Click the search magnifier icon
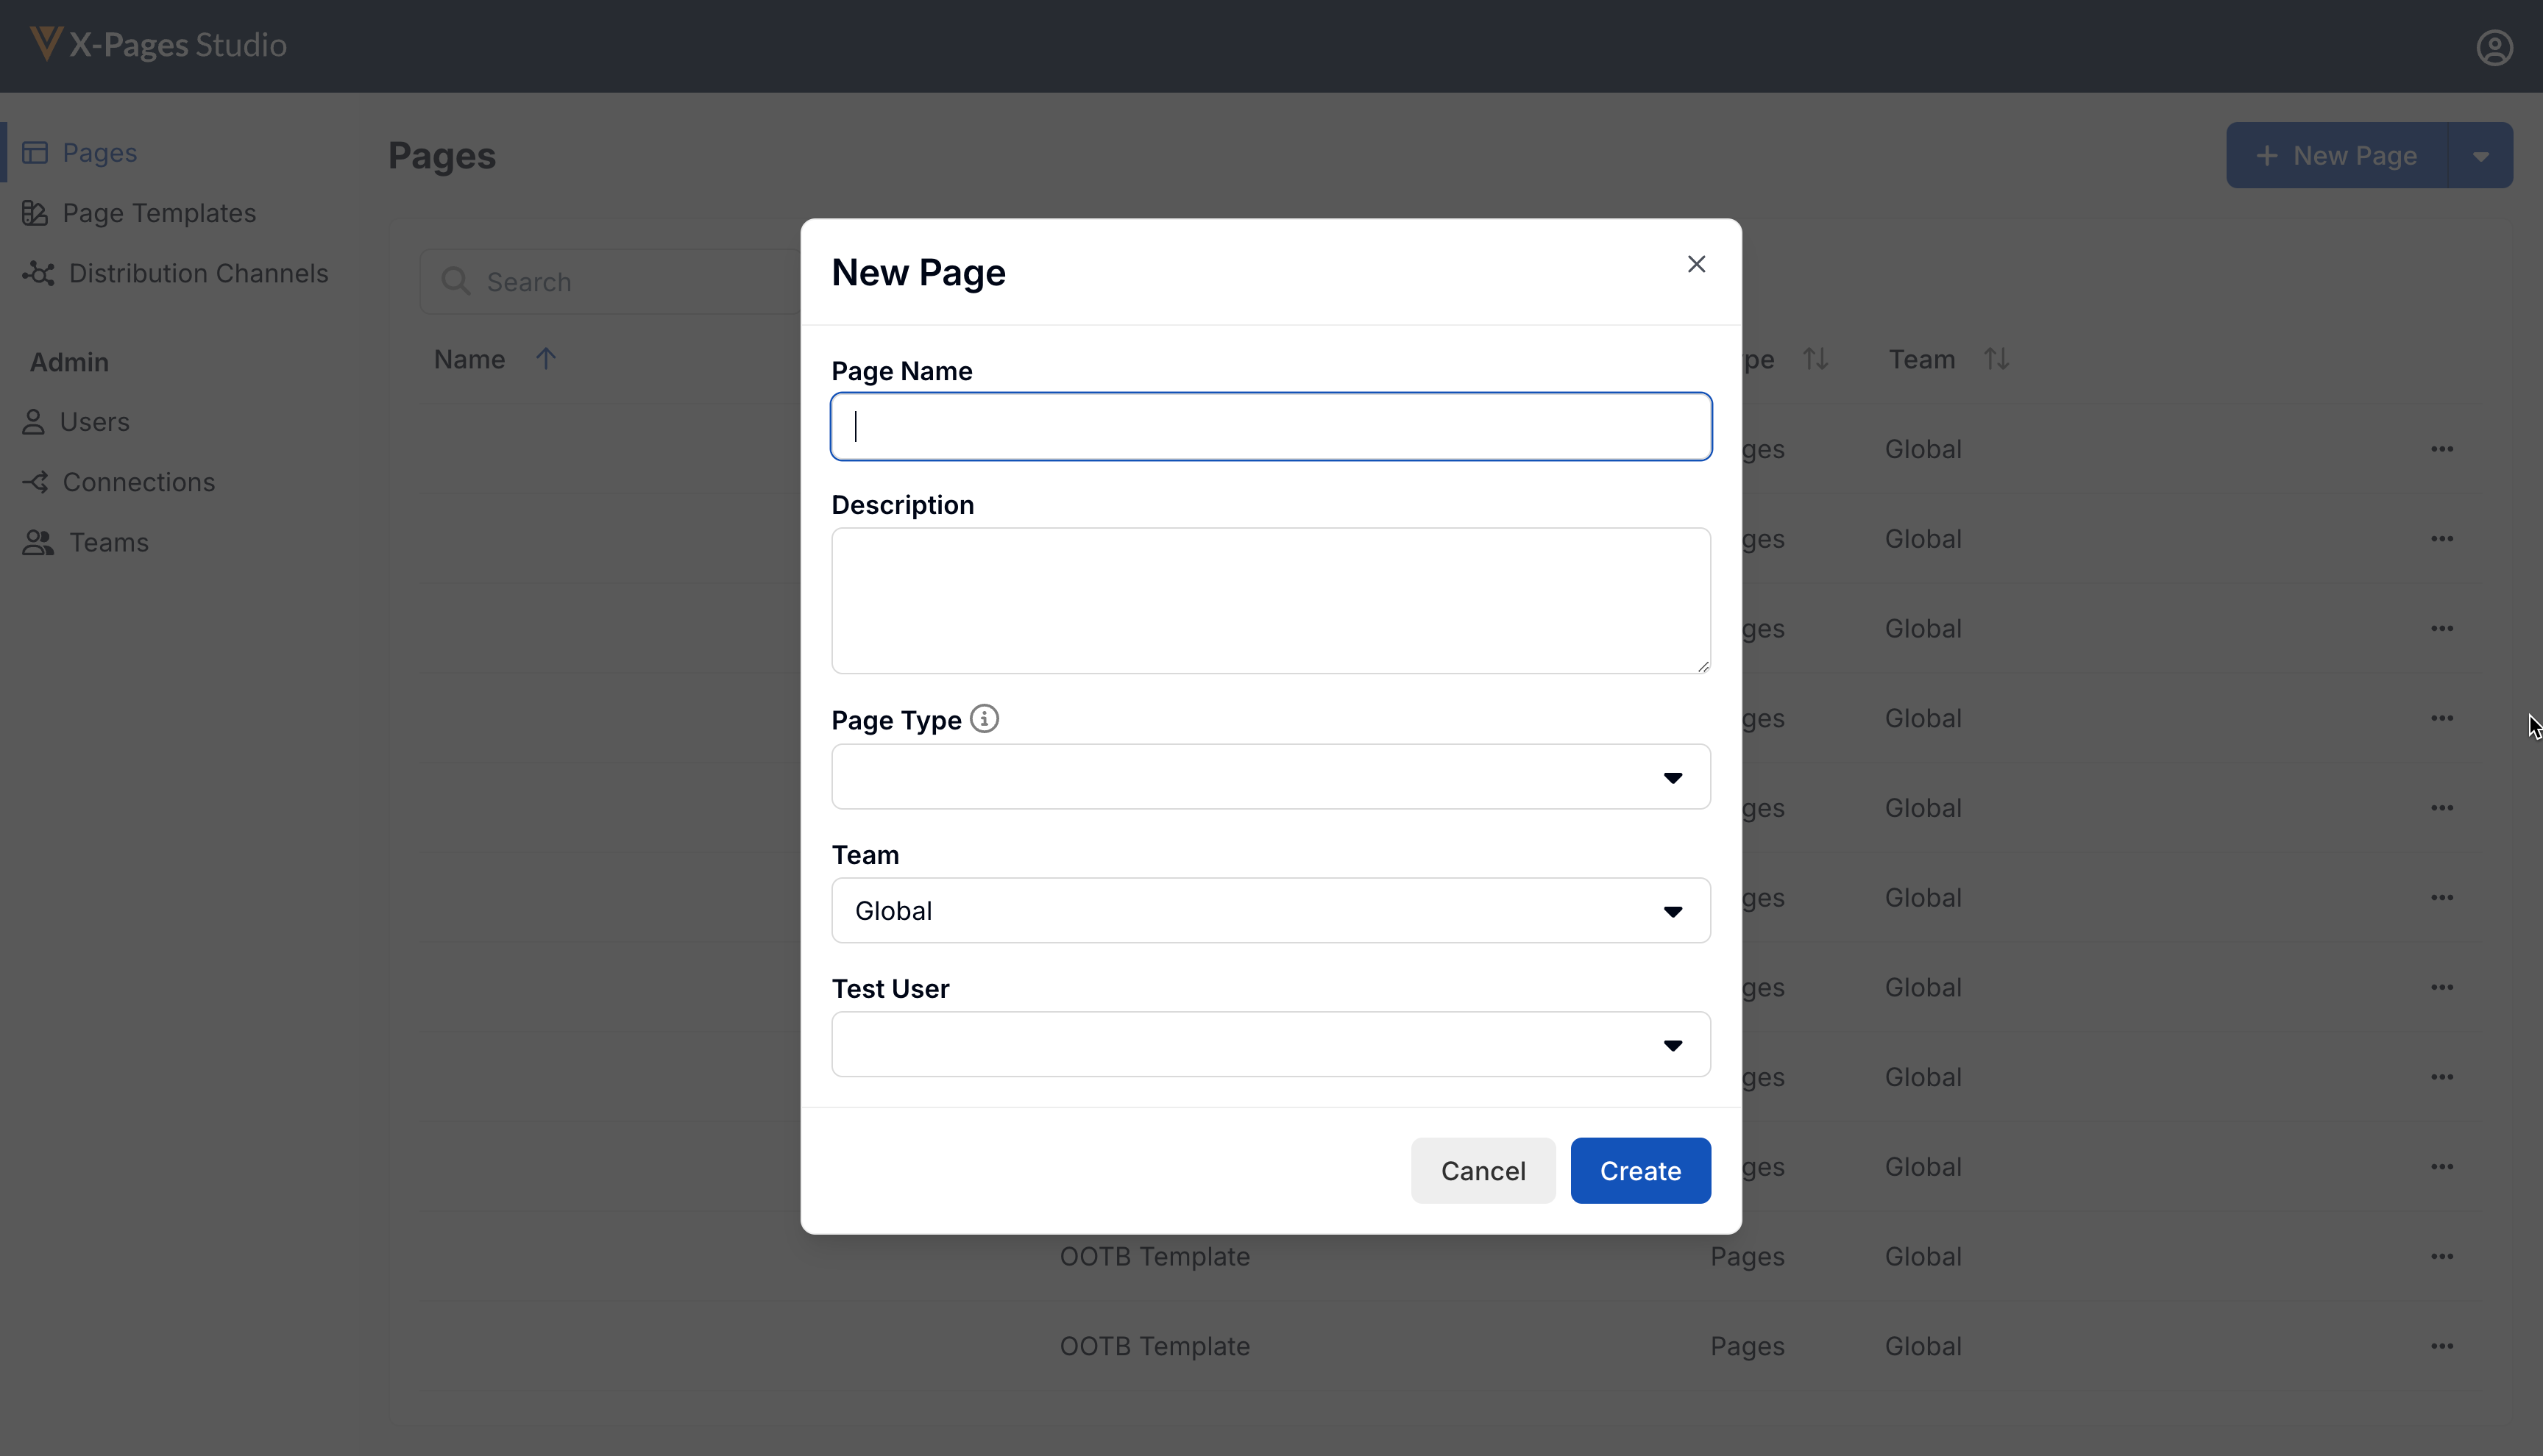 click(x=456, y=282)
